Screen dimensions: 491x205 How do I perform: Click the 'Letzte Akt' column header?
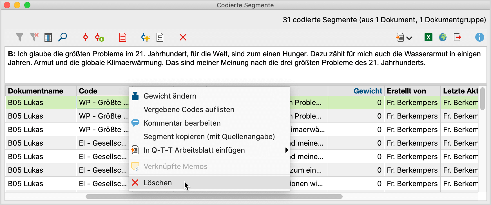[459, 91]
